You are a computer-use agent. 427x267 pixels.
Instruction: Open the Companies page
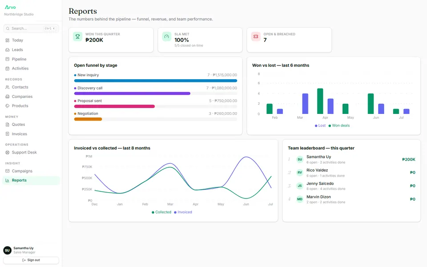[x=31, y=97]
